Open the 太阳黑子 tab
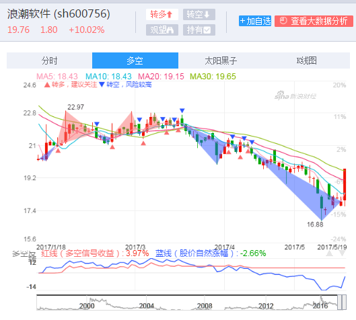Image resolution: width=356 pixels, height=320 pixels. click(x=221, y=61)
